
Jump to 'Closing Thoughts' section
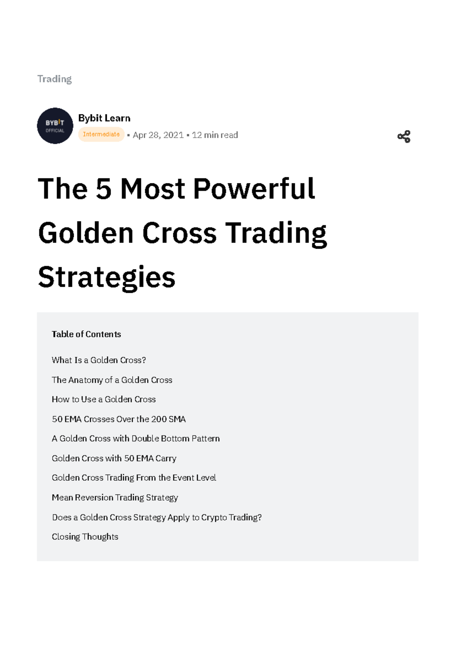(x=85, y=537)
